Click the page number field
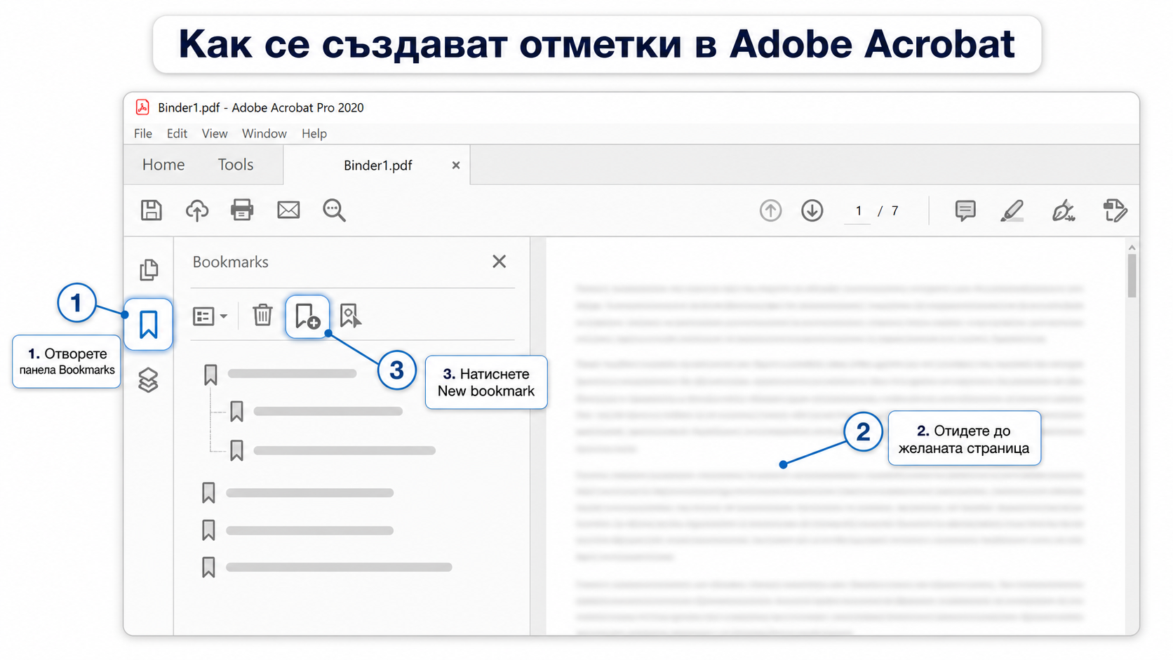 (858, 211)
